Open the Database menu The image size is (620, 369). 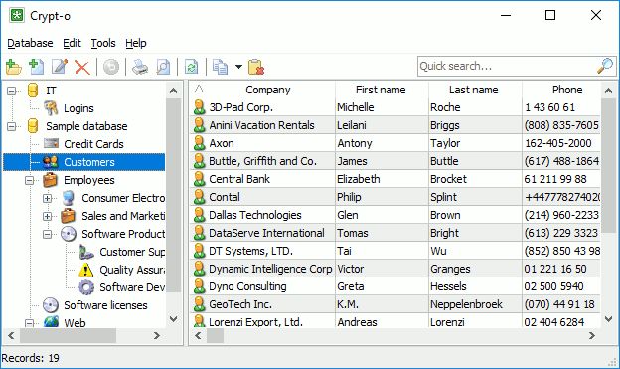pyautogui.click(x=30, y=43)
